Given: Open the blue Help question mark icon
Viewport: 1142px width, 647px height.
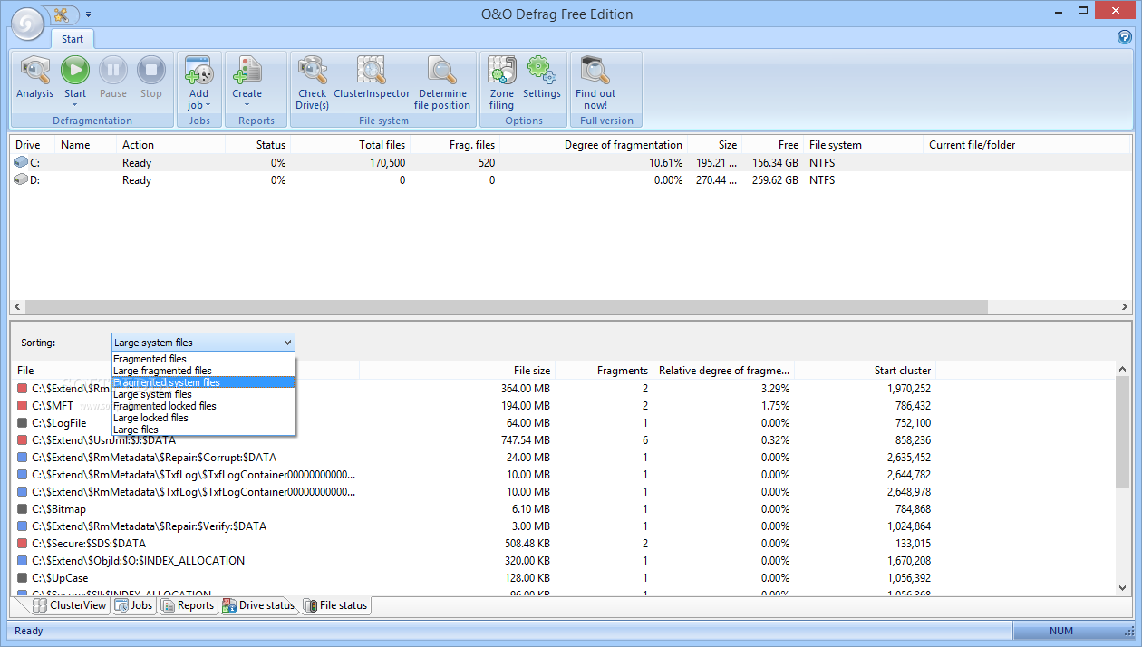Looking at the screenshot, I should (1125, 37).
